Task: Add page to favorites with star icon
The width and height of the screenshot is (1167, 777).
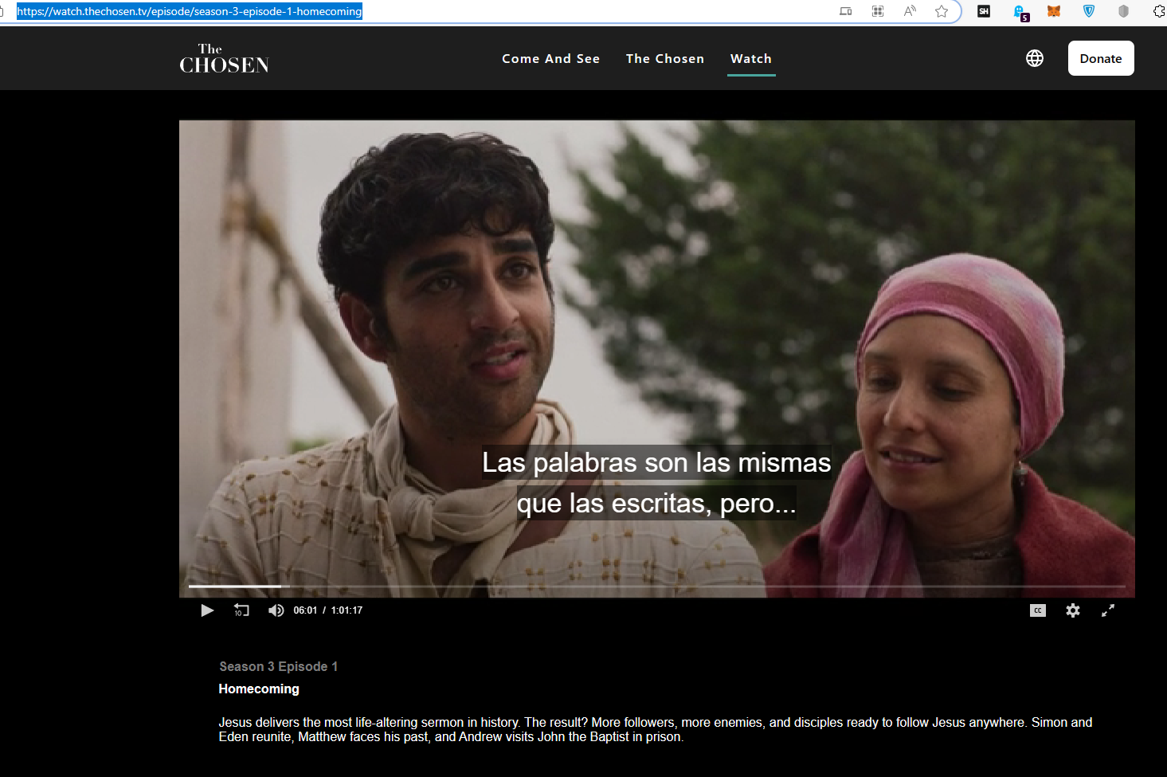Action: [942, 11]
